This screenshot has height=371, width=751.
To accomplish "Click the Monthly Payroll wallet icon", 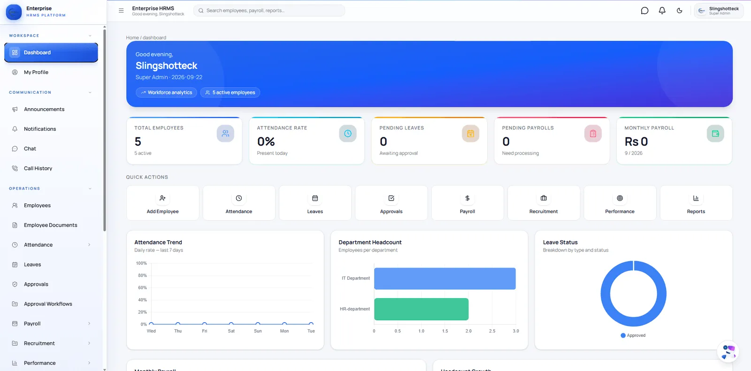I will tap(715, 134).
